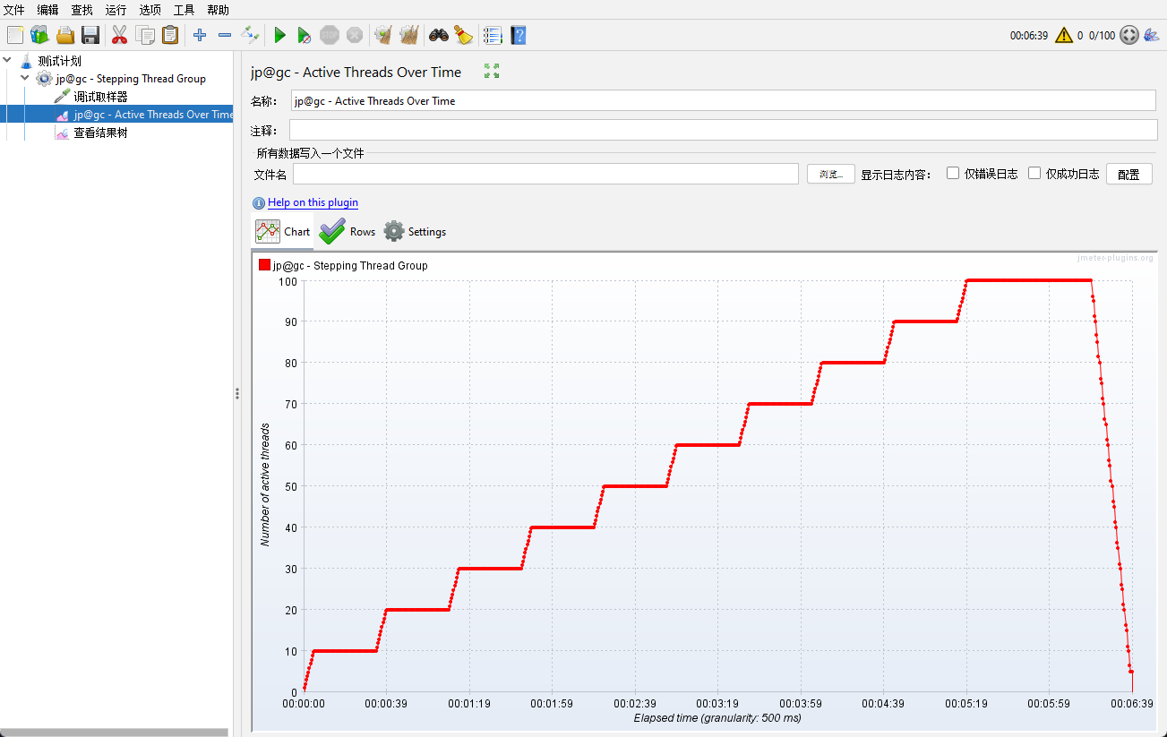Enable the 仅错误日志 checkbox

pyautogui.click(x=953, y=173)
